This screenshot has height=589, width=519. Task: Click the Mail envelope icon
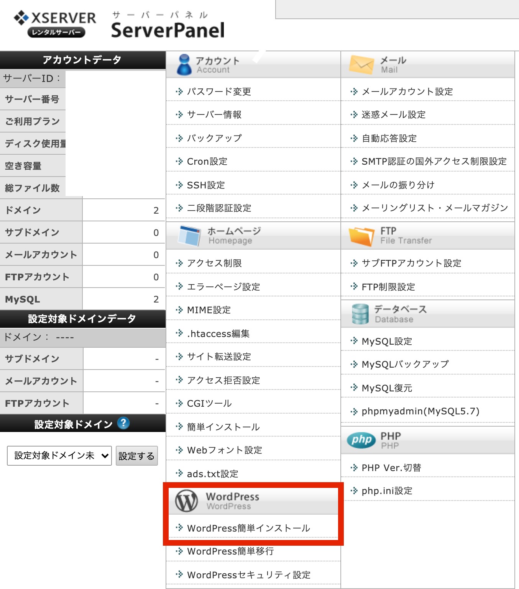tap(361, 65)
